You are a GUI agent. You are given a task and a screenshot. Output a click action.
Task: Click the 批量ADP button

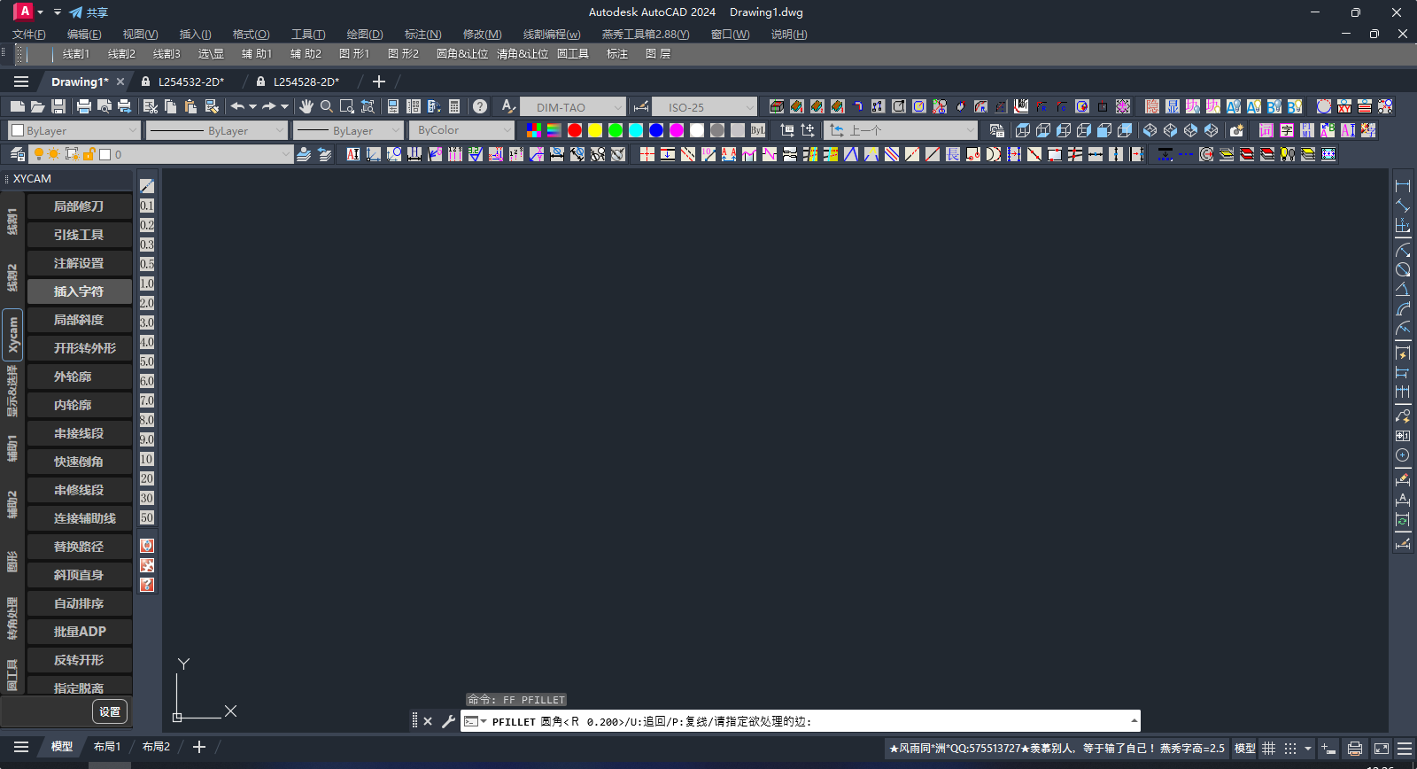[79, 632]
